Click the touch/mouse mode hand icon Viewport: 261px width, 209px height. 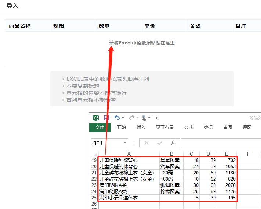pos(144,118)
